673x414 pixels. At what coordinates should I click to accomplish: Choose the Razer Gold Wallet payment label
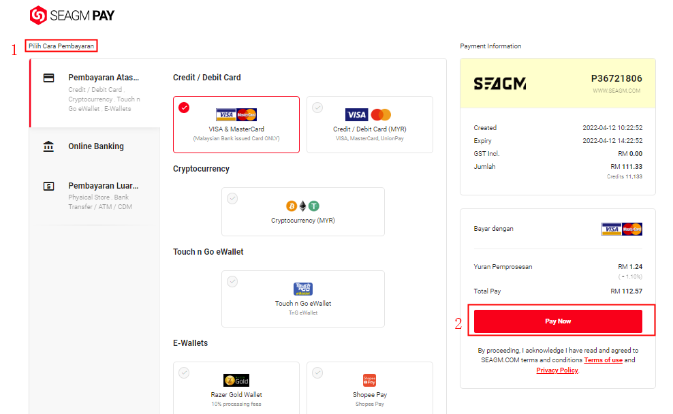pyautogui.click(x=236, y=395)
